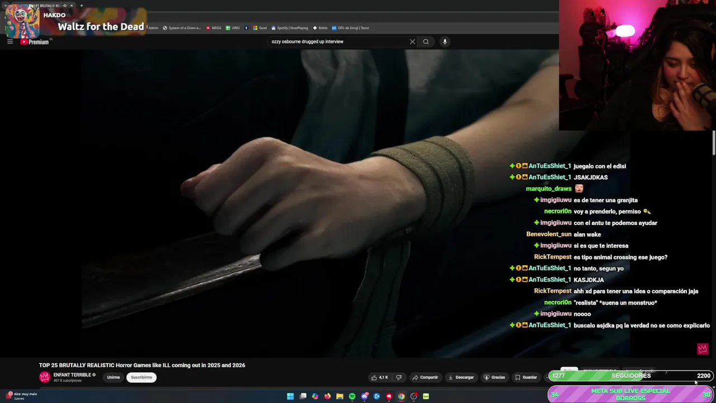Screen dimensions: 716x403
Task: Switch to Chrome on the taskbar
Action: [x=401, y=396]
